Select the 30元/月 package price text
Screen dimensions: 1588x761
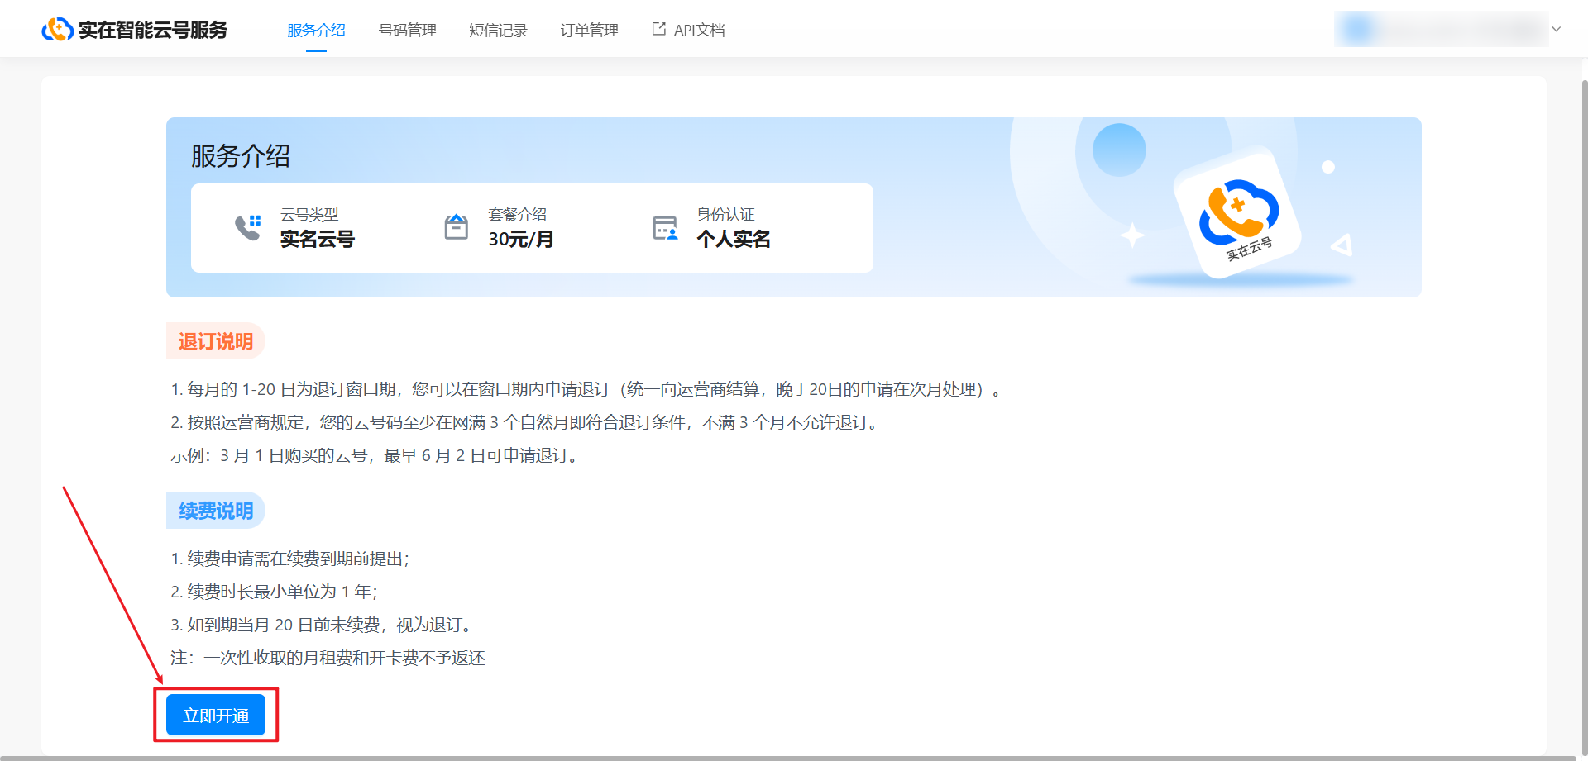[521, 240]
